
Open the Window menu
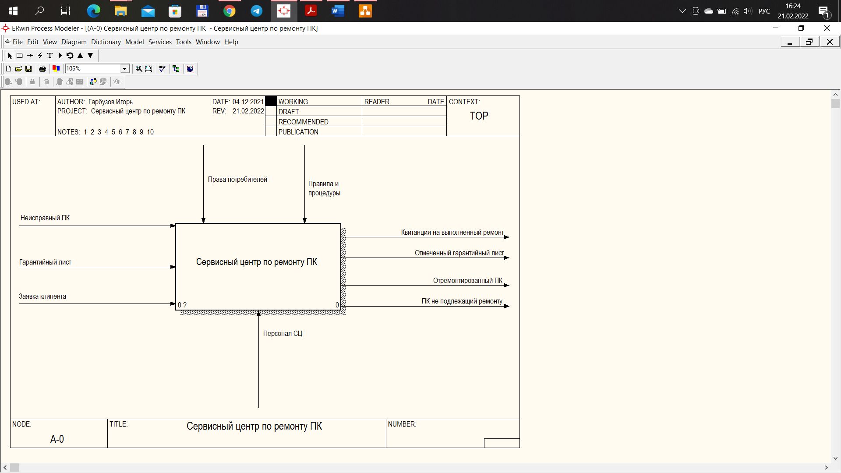click(208, 42)
